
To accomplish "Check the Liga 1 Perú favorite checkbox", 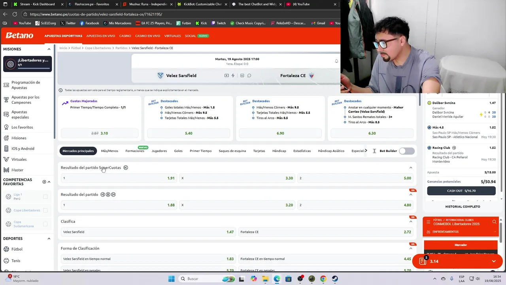I will click(x=45, y=197).
